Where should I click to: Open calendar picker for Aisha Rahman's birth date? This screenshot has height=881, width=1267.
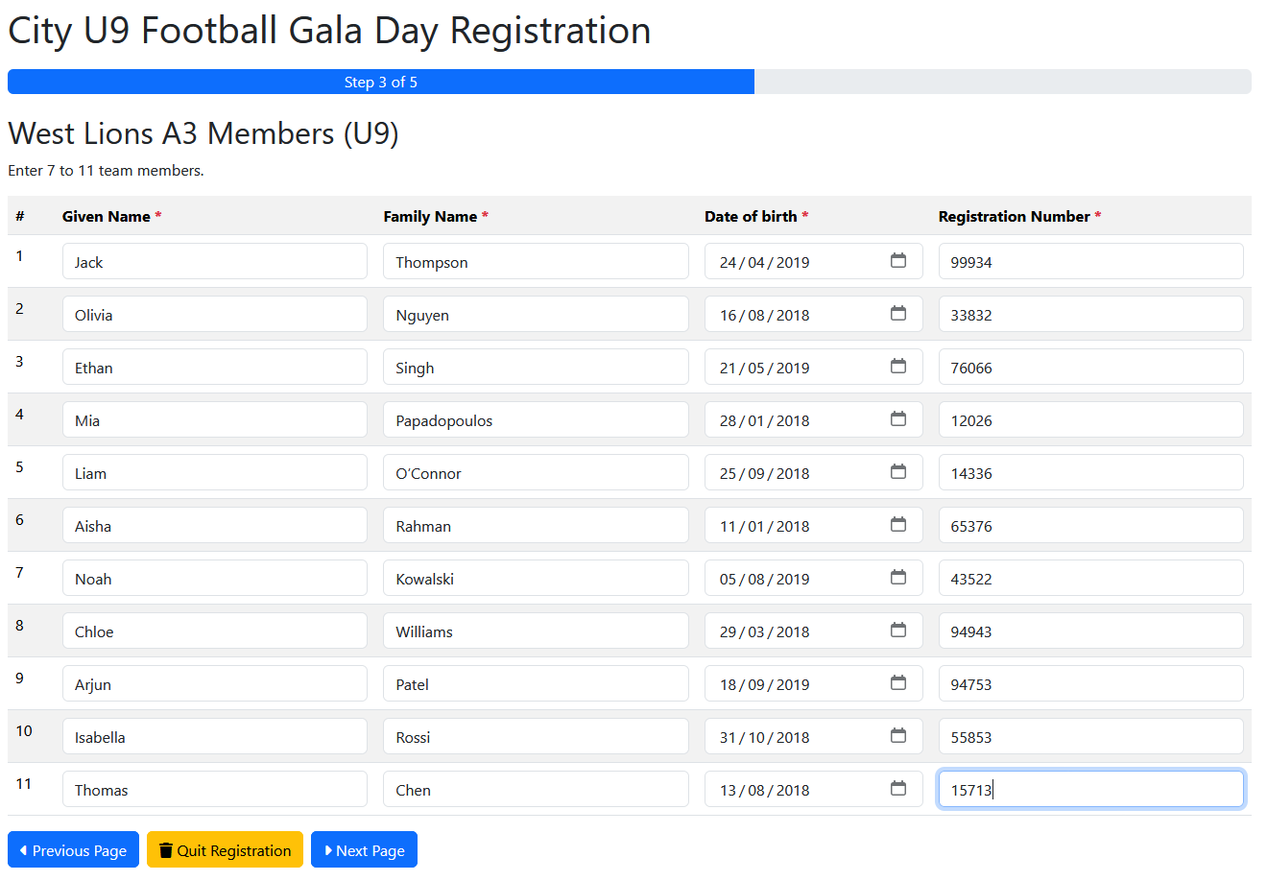click(x=897, y=525)
